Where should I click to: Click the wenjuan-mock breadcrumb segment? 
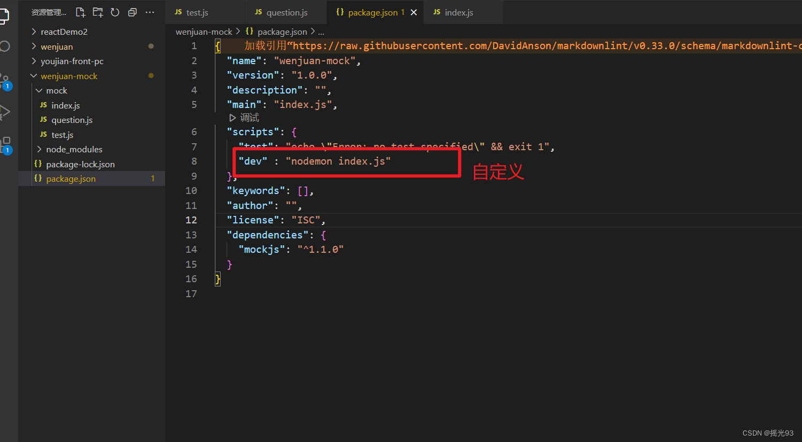point(204,32)
